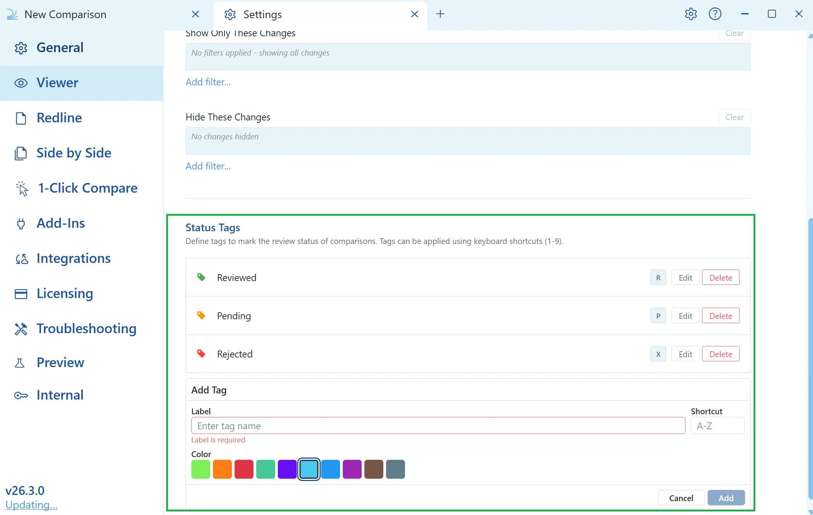Open the Help question-mark icon

point(715,14)
